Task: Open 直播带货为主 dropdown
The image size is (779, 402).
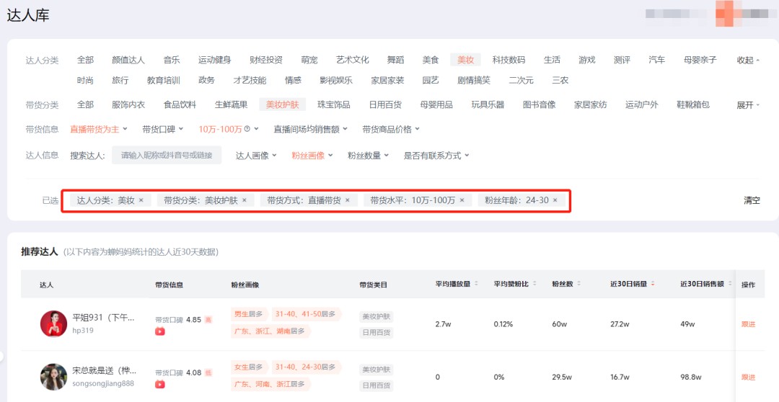Action: tap(98, 129)
